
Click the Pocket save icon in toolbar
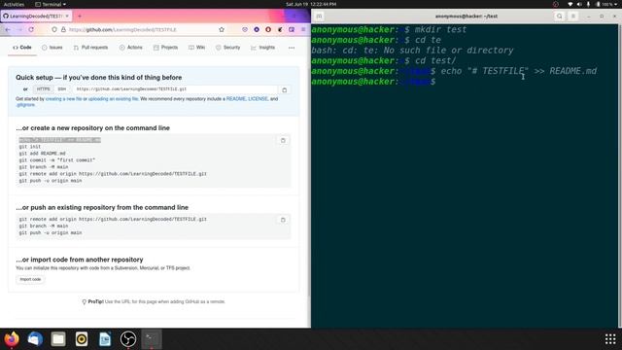[245, 30]
